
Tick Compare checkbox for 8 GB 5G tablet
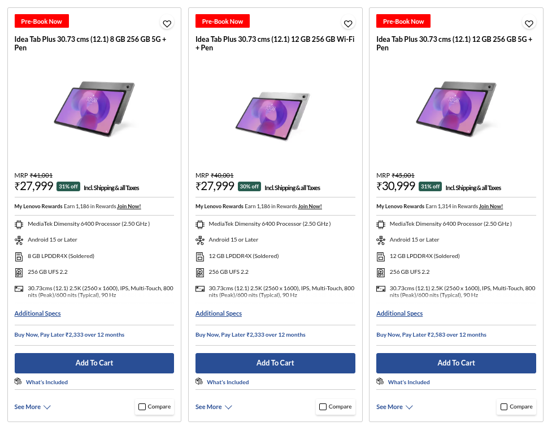142,407
